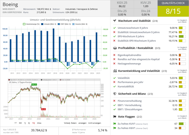Click 'nicht anzeigen' for Volladj. Daten
The image size is (189, 135).
pyautogui.click(x=94, y=123)
